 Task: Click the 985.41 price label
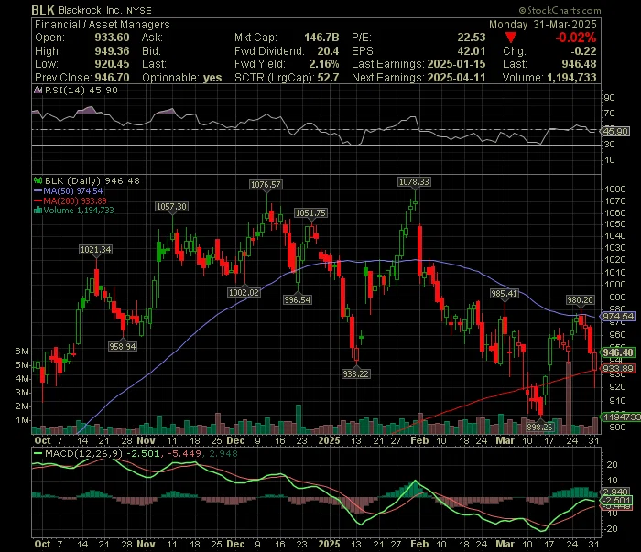[x=504, y=293]
